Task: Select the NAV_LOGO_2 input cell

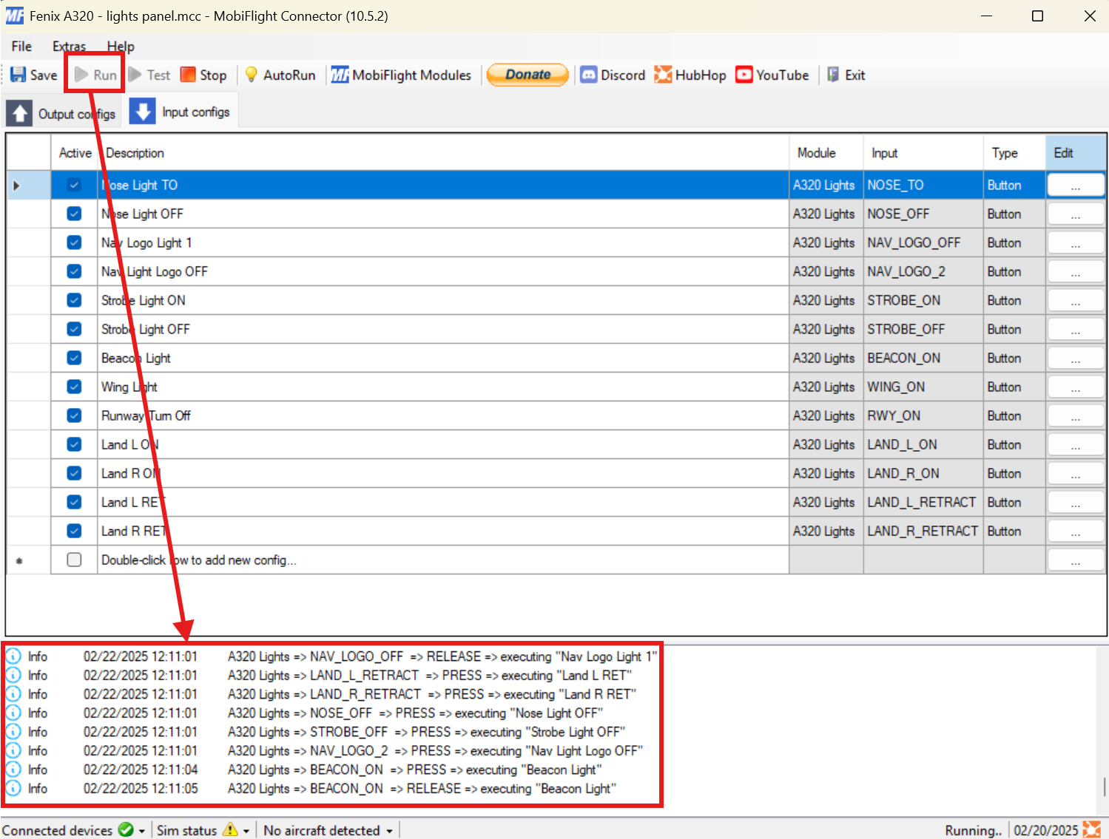Action: coord(923,271)
